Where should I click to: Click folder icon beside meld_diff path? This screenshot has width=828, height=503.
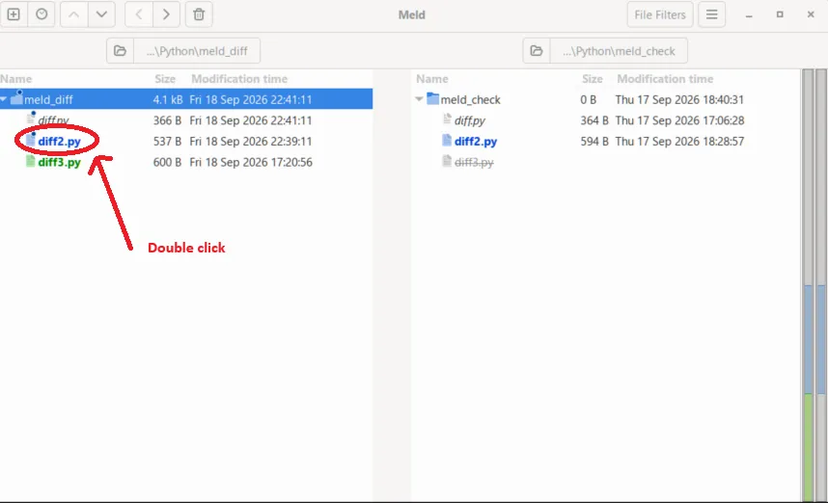(120, 51)
